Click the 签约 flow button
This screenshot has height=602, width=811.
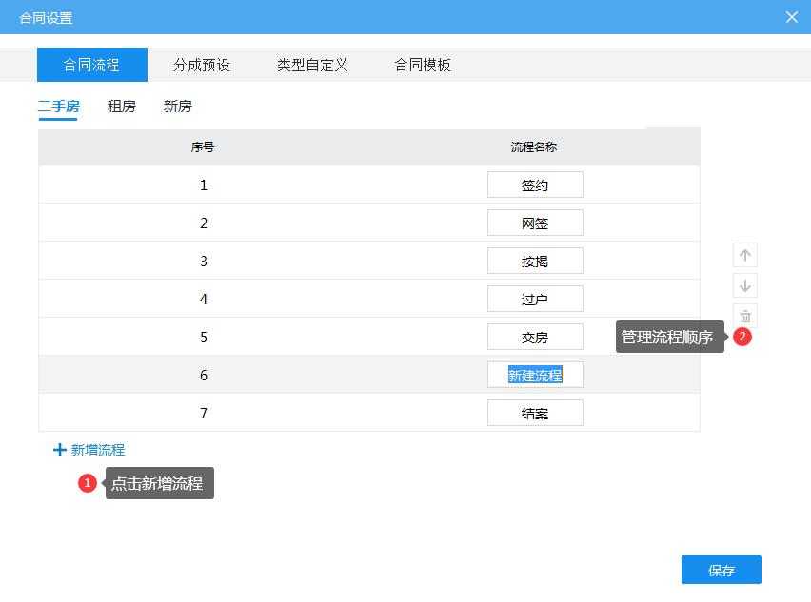535,184
